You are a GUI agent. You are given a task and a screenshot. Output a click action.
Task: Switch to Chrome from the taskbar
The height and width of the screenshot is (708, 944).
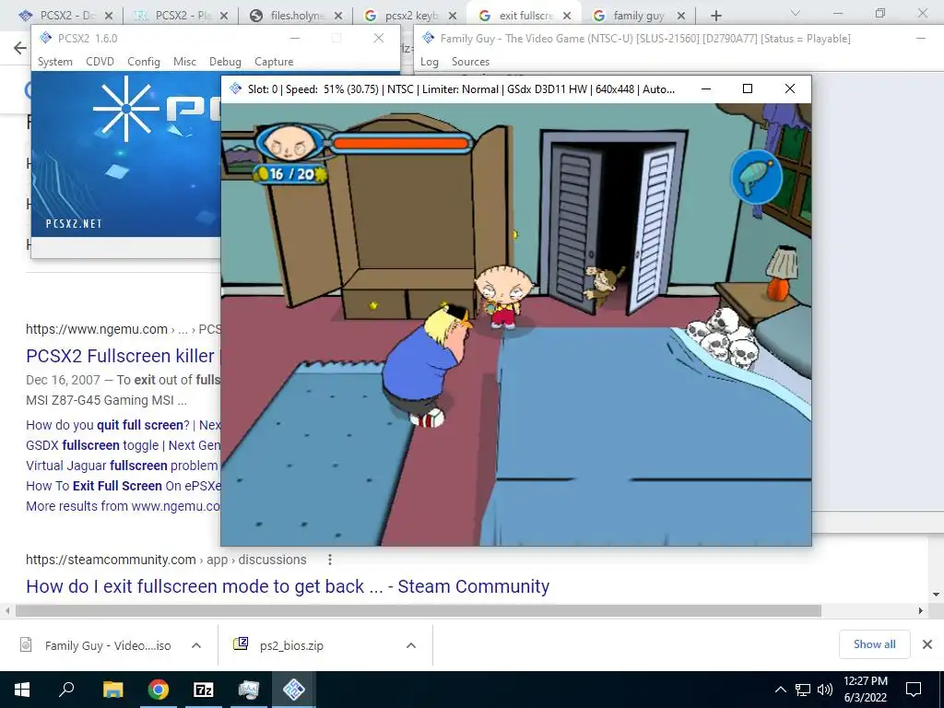[158, 690]
